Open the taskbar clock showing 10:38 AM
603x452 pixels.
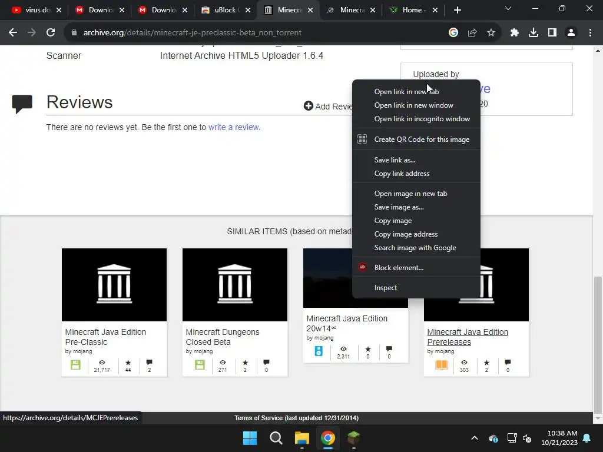559,438
